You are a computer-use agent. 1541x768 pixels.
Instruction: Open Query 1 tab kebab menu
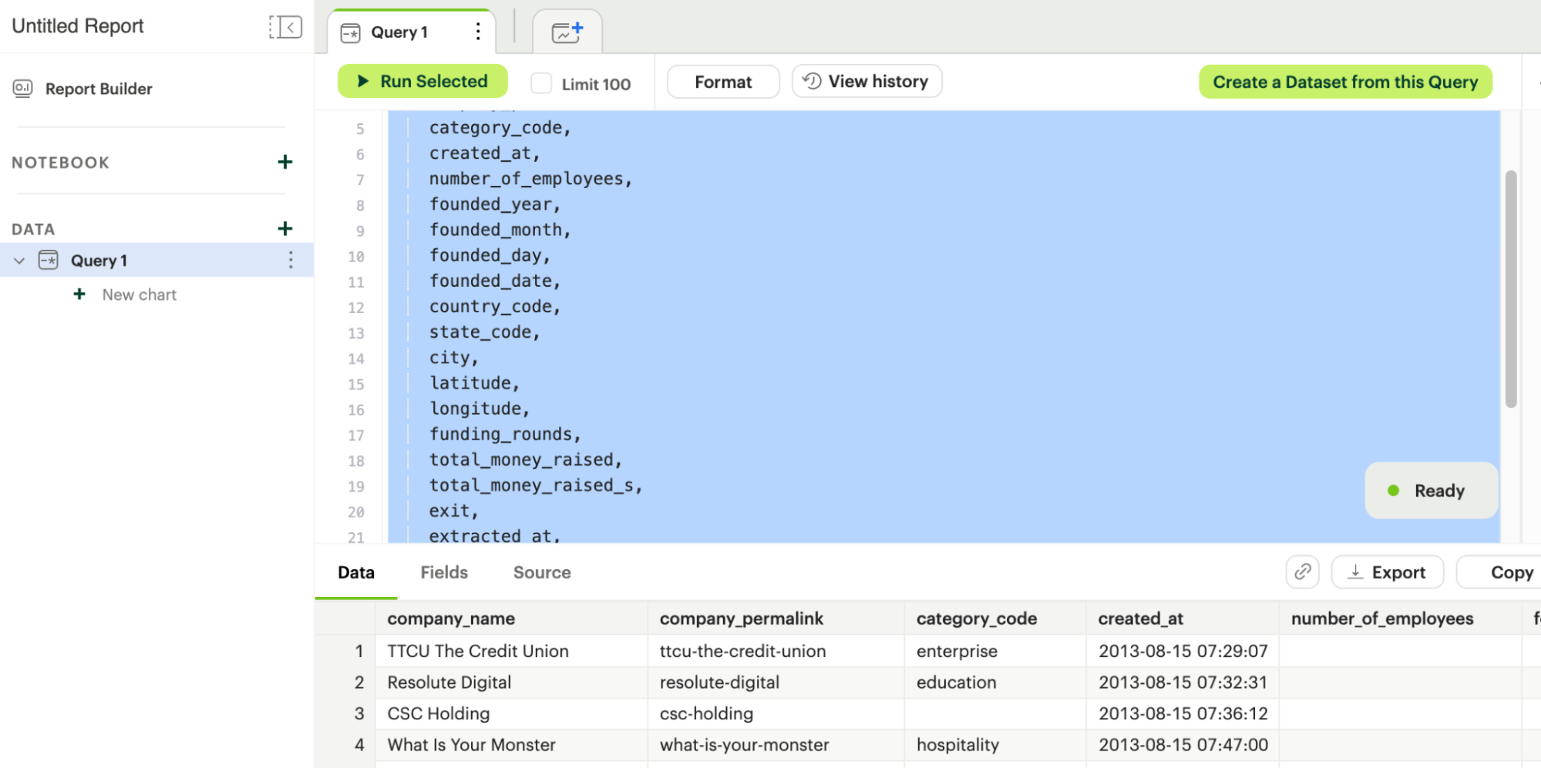[478, 32]
